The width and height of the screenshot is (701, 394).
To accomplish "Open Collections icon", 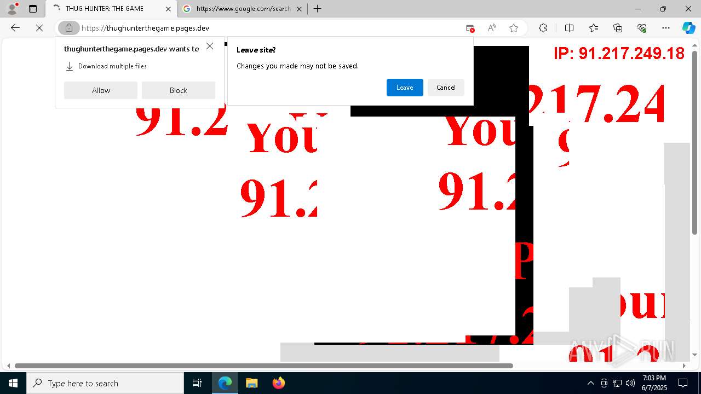I will pyautogui.click(x=618, y=28).
